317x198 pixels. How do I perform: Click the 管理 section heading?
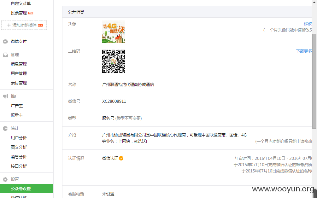tap(15, 55)
